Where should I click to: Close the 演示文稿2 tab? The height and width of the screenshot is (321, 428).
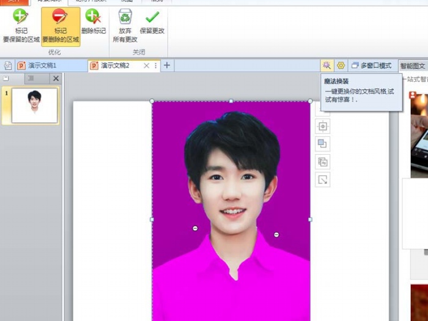tap(147, 65)
